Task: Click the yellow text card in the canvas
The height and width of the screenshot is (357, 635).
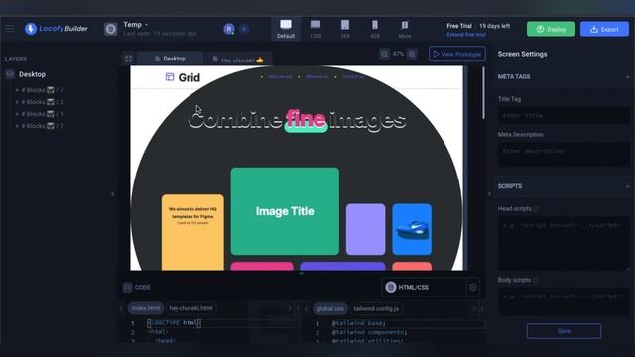Action: (x=192, y=232)
